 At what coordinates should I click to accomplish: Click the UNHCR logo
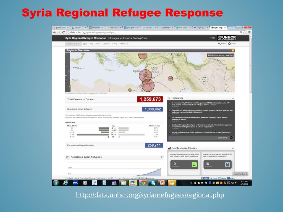[x=227, y=38]
